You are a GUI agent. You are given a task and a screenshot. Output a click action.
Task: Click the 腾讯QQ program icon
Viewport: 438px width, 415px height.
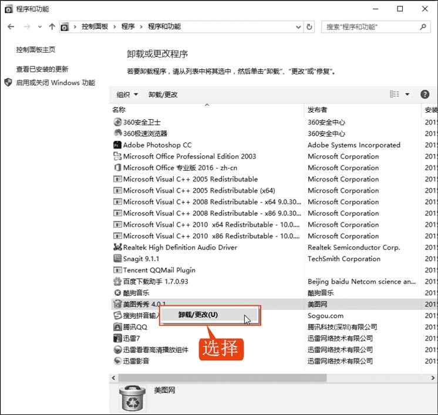[x=117, y=327]
